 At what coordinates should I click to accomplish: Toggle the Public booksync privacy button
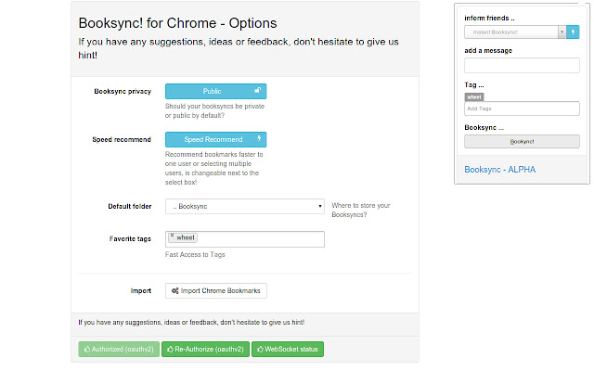(215, 91)
